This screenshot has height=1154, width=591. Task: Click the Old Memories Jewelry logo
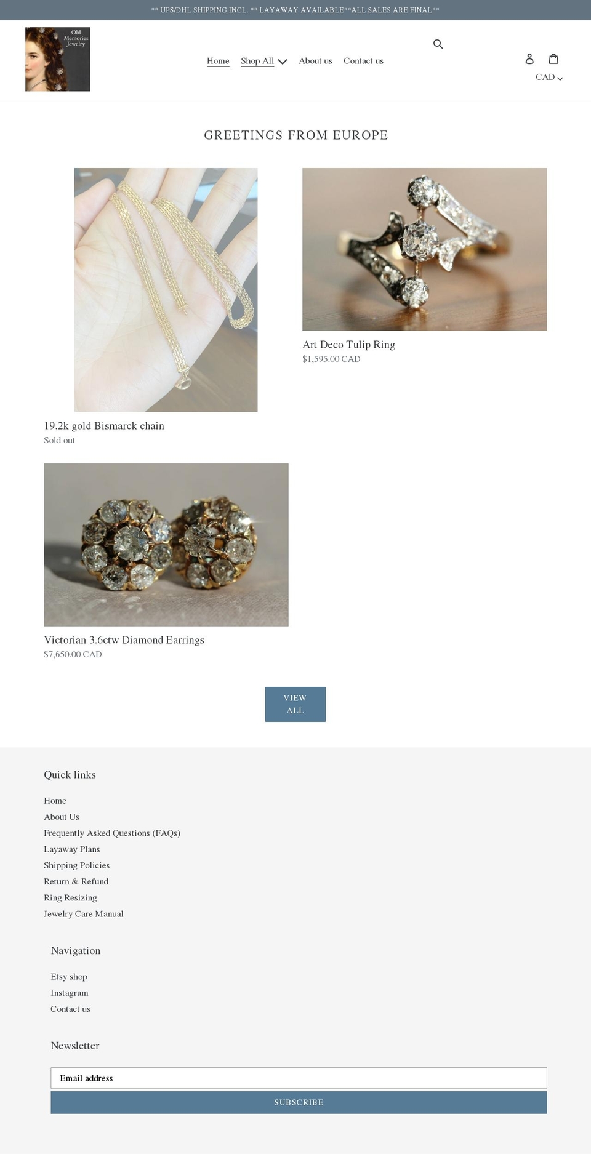[57, 59]
